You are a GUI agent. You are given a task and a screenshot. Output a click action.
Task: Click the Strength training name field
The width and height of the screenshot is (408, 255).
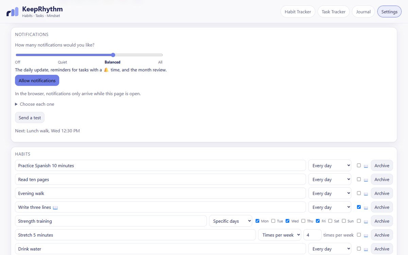pos(111,221)
